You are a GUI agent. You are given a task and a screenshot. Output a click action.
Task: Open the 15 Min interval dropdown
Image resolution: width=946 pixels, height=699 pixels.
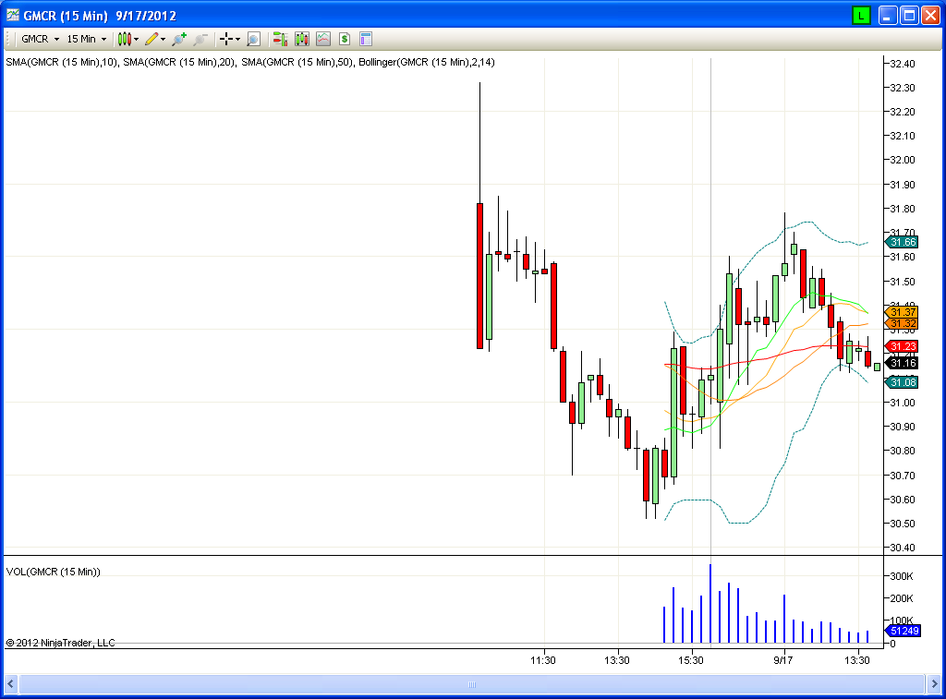click(x=86, y=39)
